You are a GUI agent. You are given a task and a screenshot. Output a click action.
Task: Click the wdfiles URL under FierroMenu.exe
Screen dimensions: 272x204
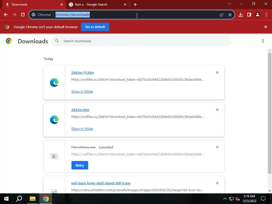pyautogui.click(x=138, y=154)
